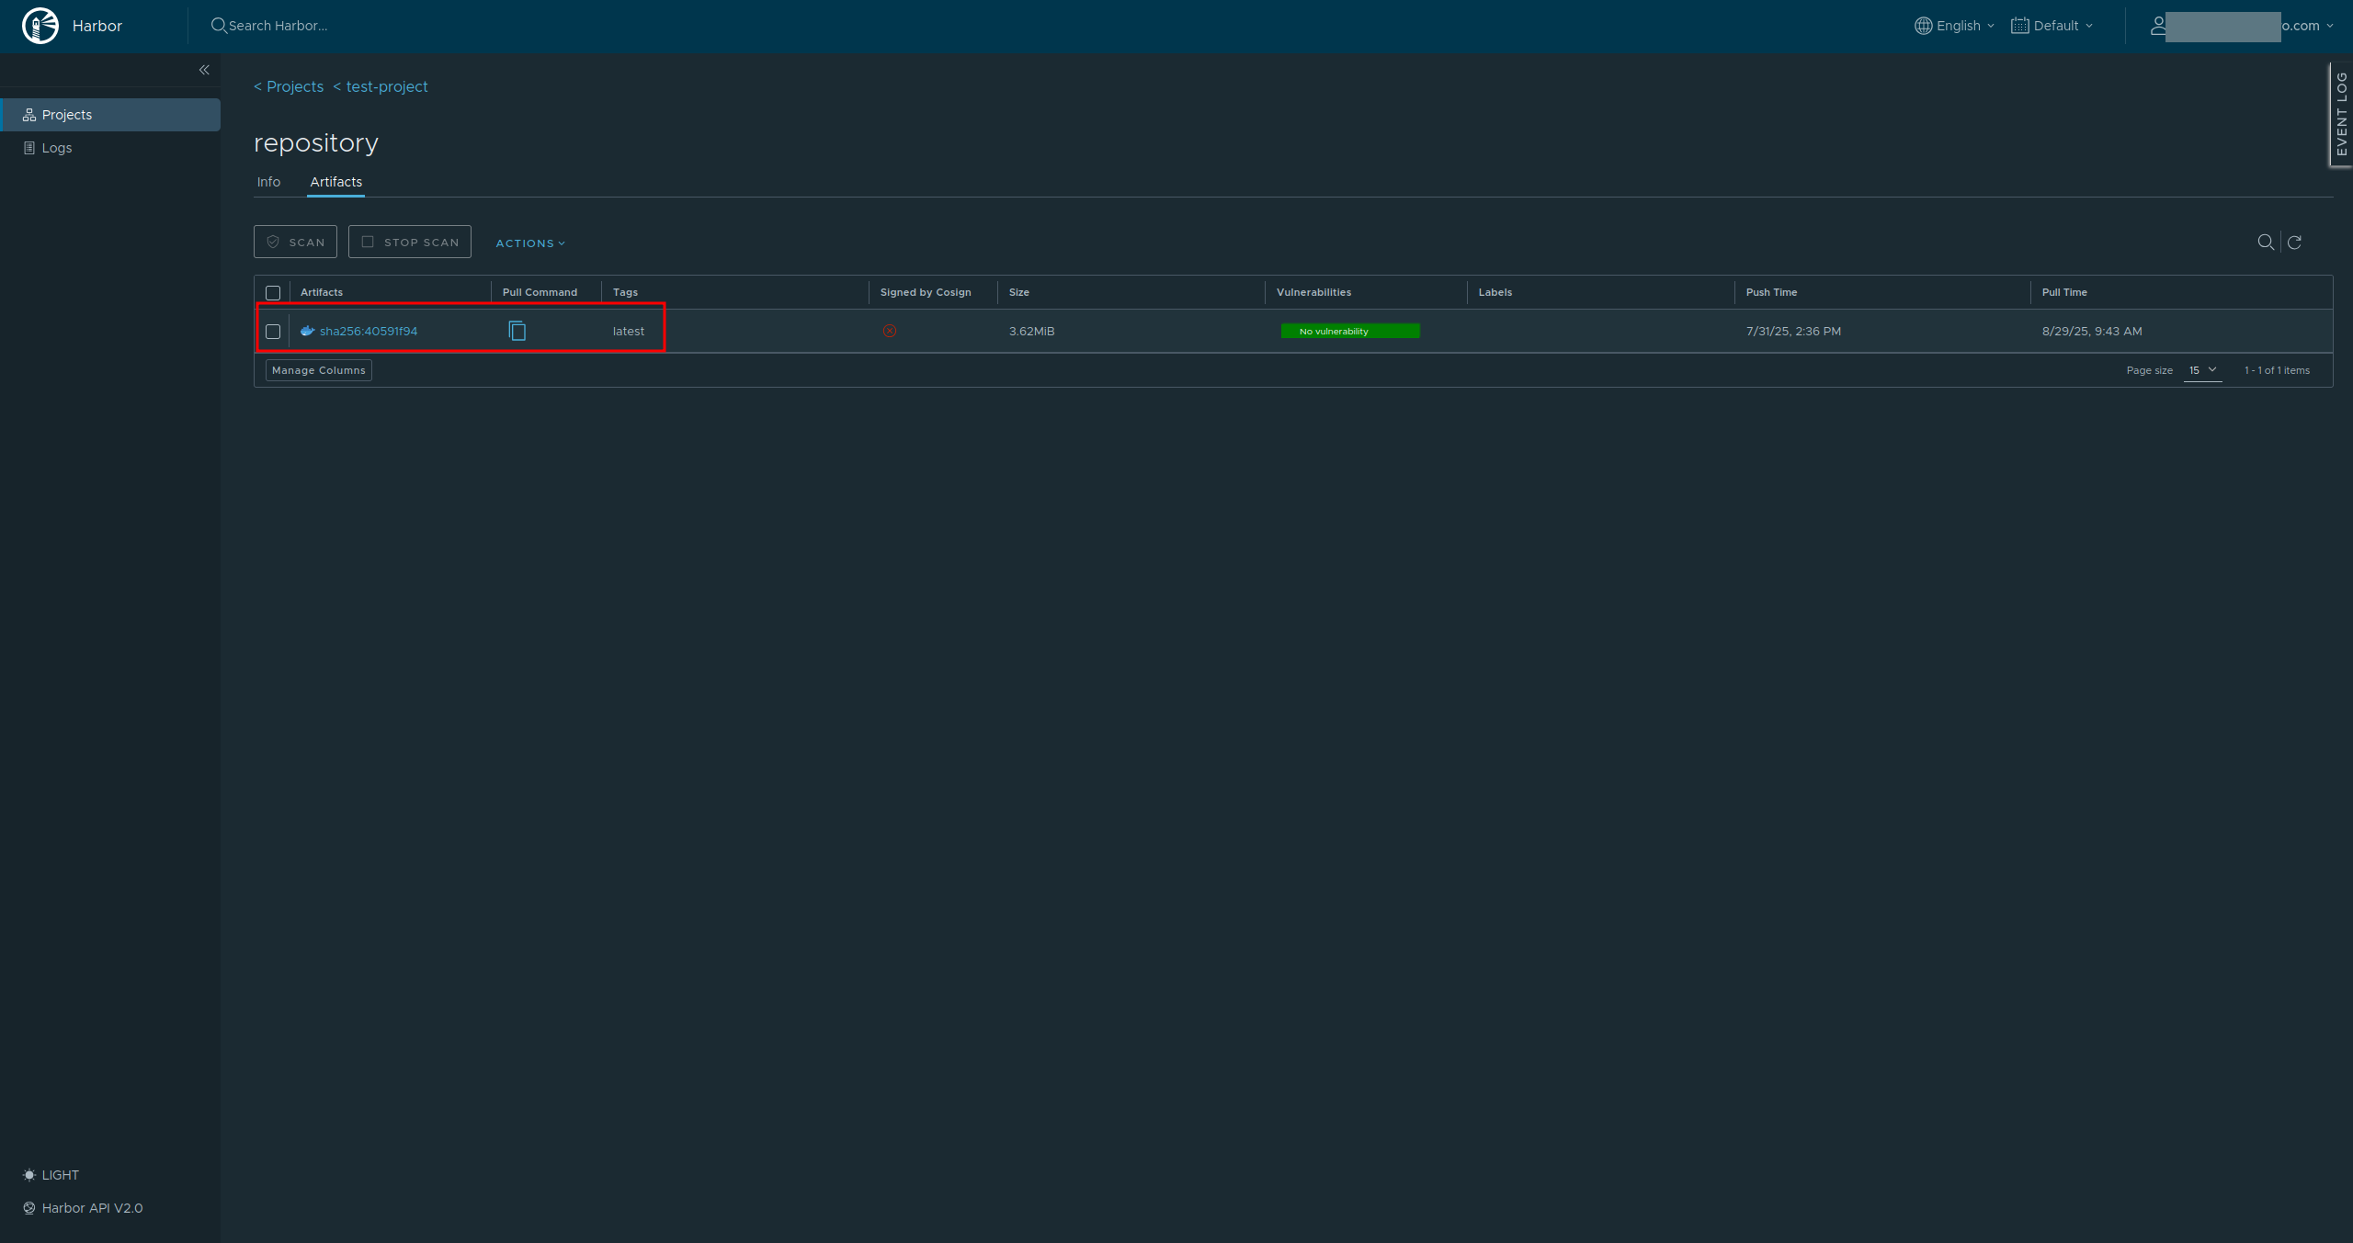Copy pull command for sha256:40591f94
Viewport: 2353px width, 1243px height.
(517, 331)
